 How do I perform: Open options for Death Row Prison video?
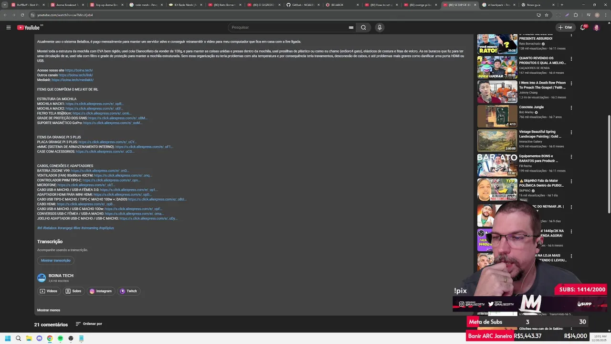tap(571, 83)
